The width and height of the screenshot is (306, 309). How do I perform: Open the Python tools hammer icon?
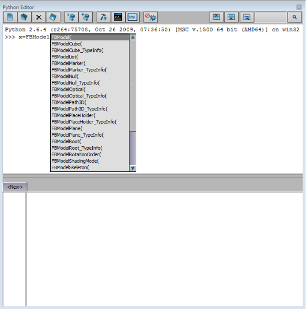(x=104, y=17)
